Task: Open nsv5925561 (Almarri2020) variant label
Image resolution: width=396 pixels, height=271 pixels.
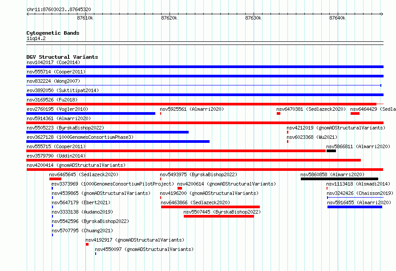Action: tap(192, 109)
